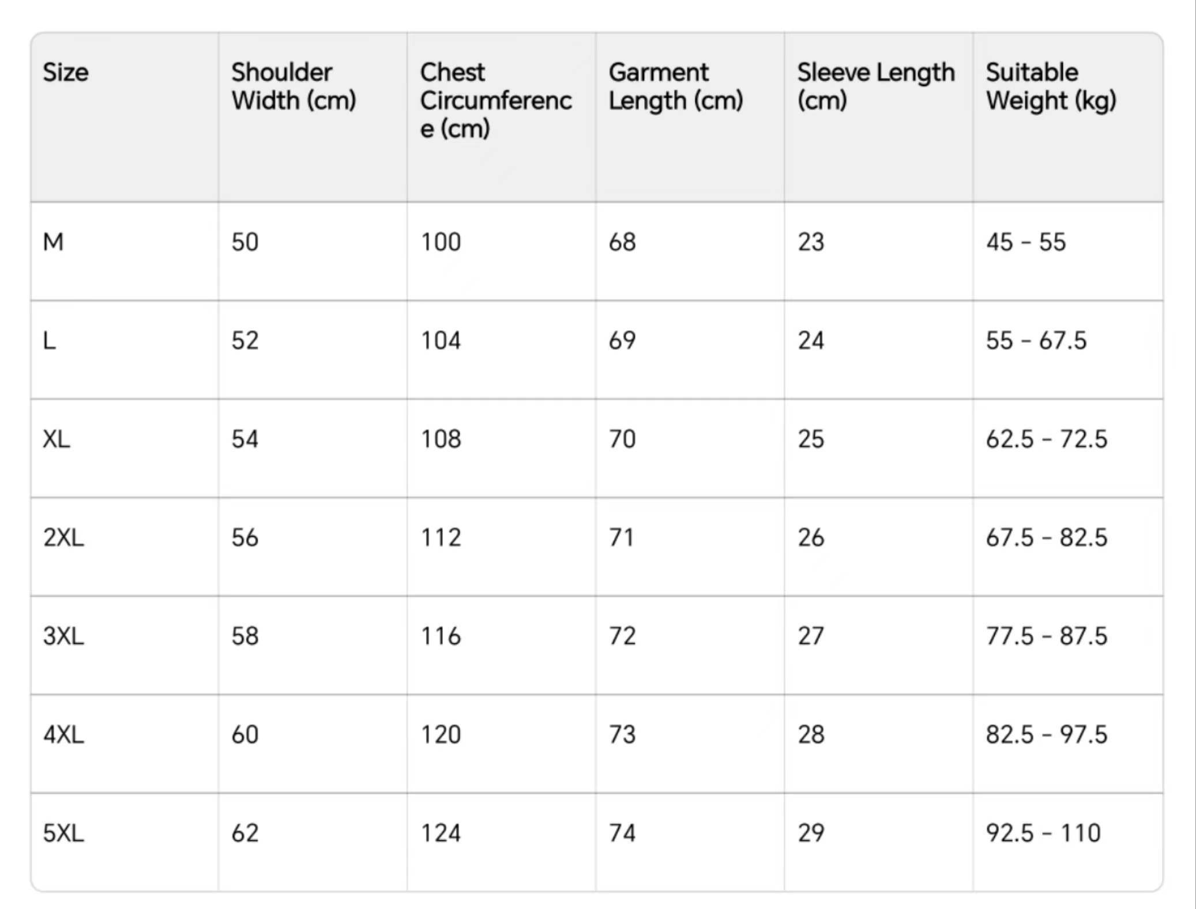Click chest circumference value 112

(441, 538)
